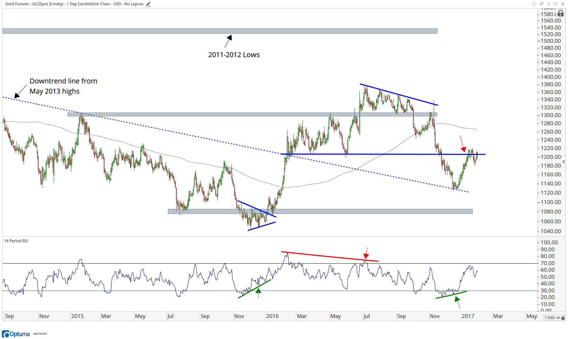Click the diamond icon in chart header

click(534, 4)
